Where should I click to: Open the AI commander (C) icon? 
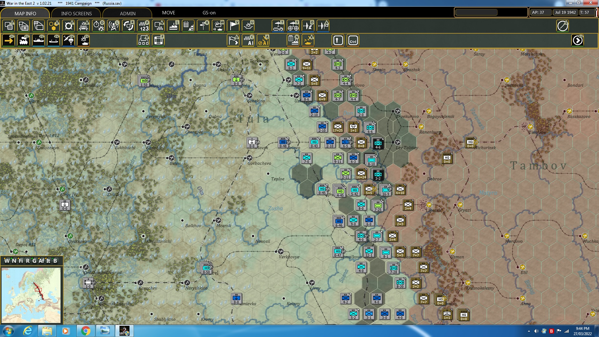click(248, 41)
